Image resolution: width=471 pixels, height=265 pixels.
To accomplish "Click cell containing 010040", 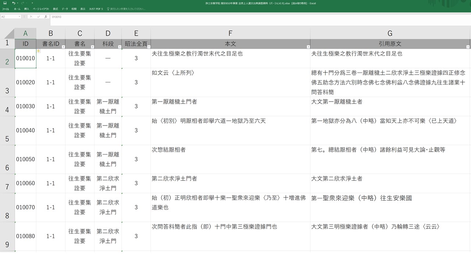I will (25, 131).
